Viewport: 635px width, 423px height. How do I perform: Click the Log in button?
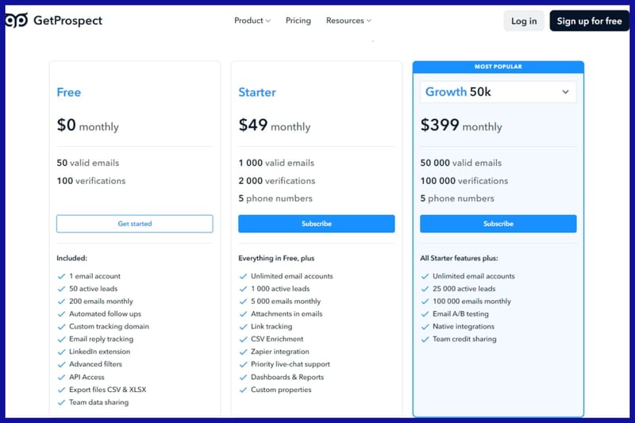[524, 21]
